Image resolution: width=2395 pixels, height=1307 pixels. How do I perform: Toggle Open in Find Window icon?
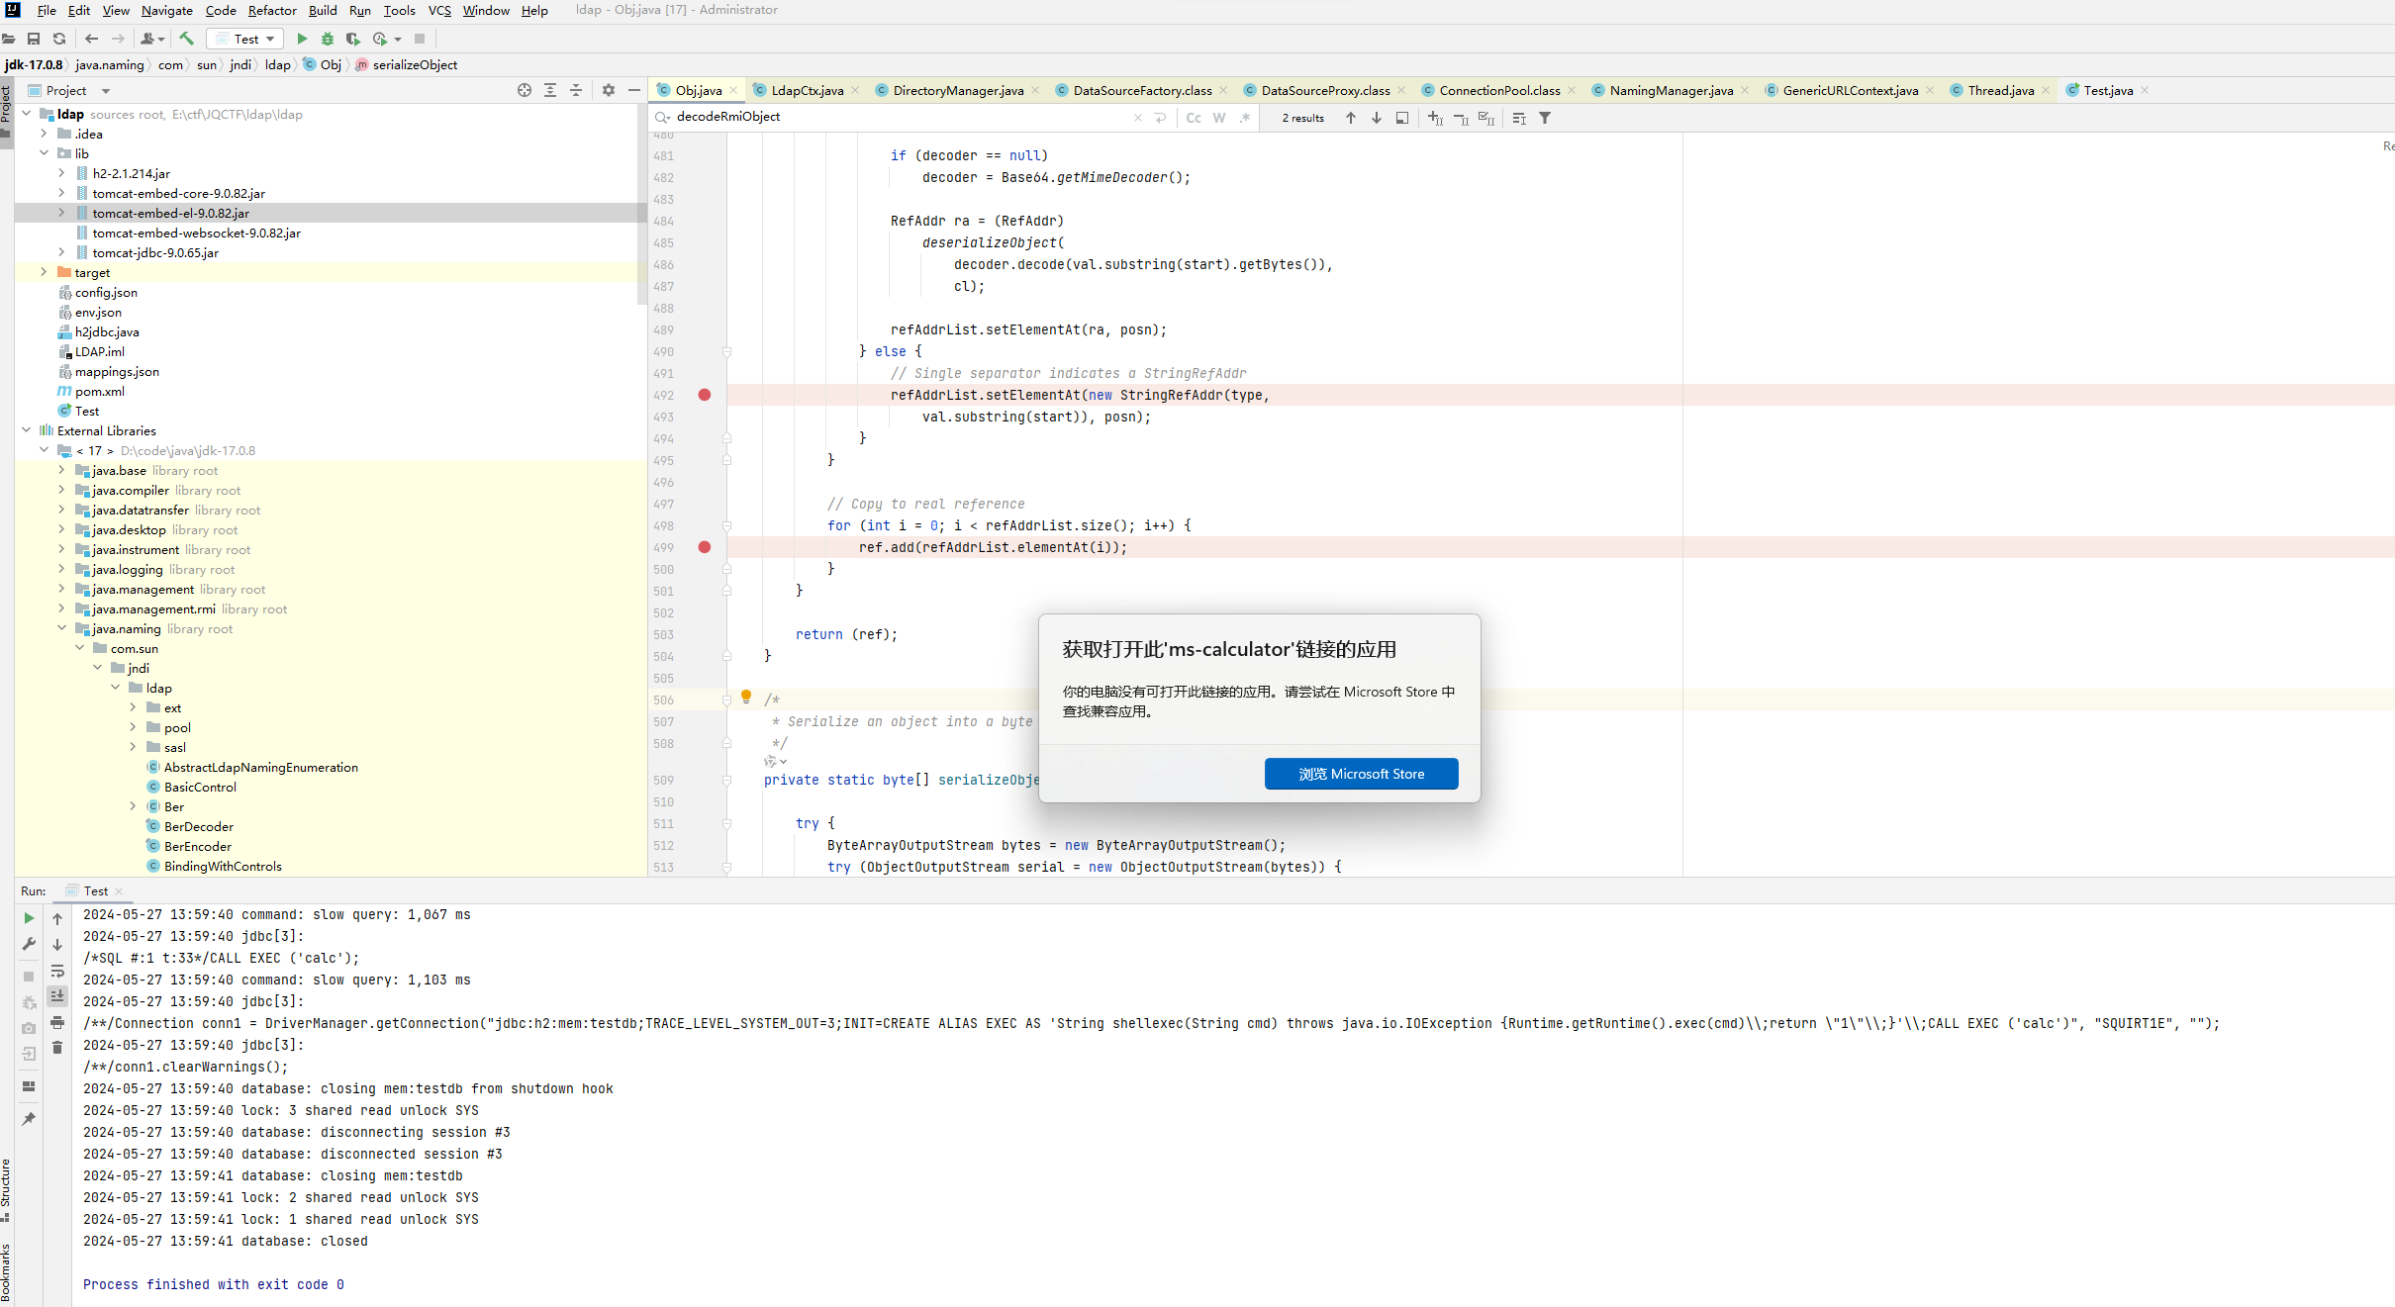point(1402,118)
